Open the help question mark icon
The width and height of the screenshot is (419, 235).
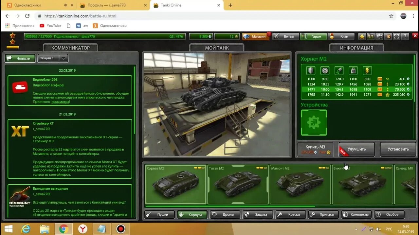[405, 36]
